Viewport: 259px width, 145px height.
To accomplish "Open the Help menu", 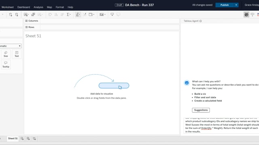I will pos(70,7).
